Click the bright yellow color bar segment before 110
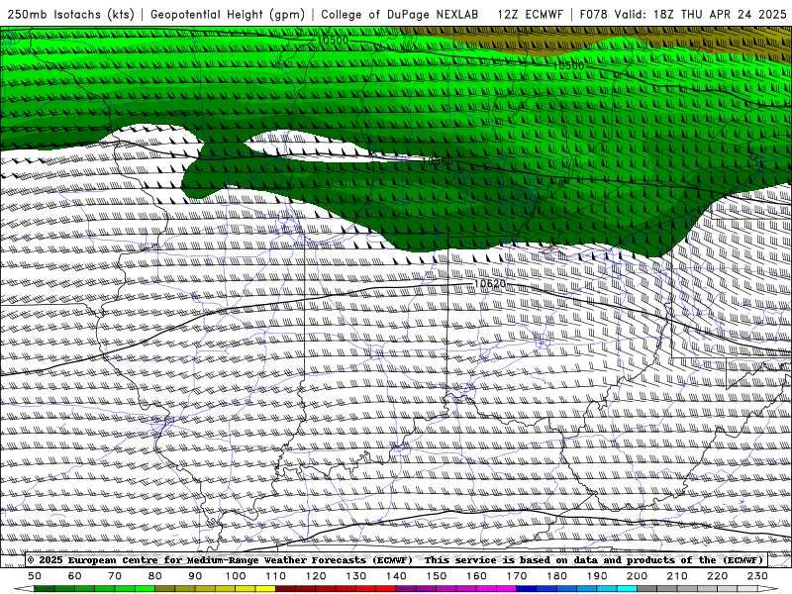792x594 pixels. [265, 589]
